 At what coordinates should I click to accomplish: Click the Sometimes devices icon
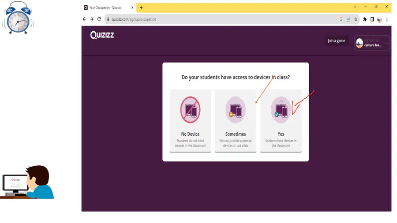pos(236,110)
